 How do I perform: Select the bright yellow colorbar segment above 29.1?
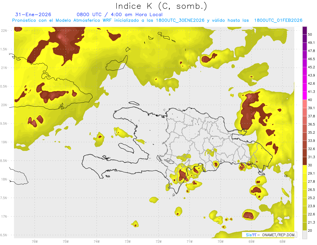click(305, 169)
